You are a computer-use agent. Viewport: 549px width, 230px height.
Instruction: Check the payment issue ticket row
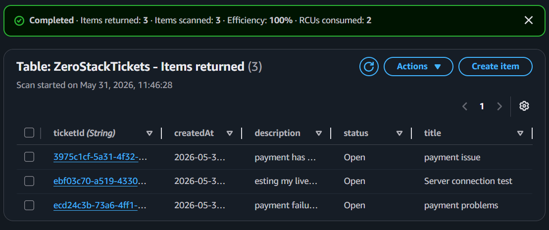(29, 157)
